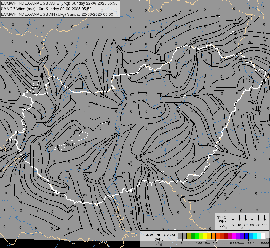Click the 6000 tick label on CAPE scale
The width and height of the screenshot is (270, 248).
[265, 243]
